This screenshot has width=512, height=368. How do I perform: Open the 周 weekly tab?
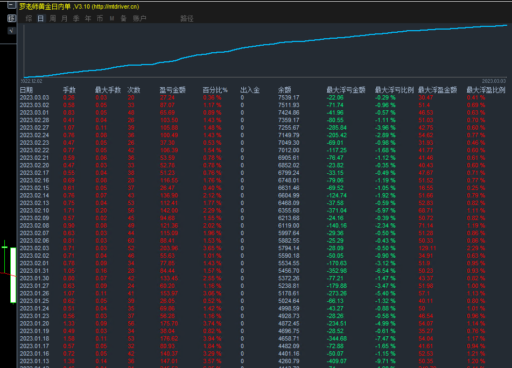53,19
